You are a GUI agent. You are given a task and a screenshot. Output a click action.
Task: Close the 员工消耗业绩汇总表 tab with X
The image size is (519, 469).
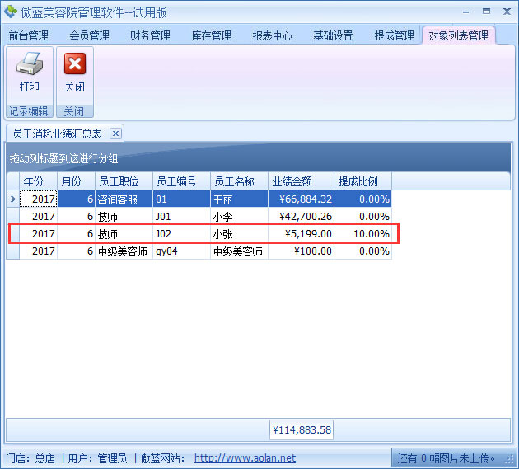(x=116, y=134)
